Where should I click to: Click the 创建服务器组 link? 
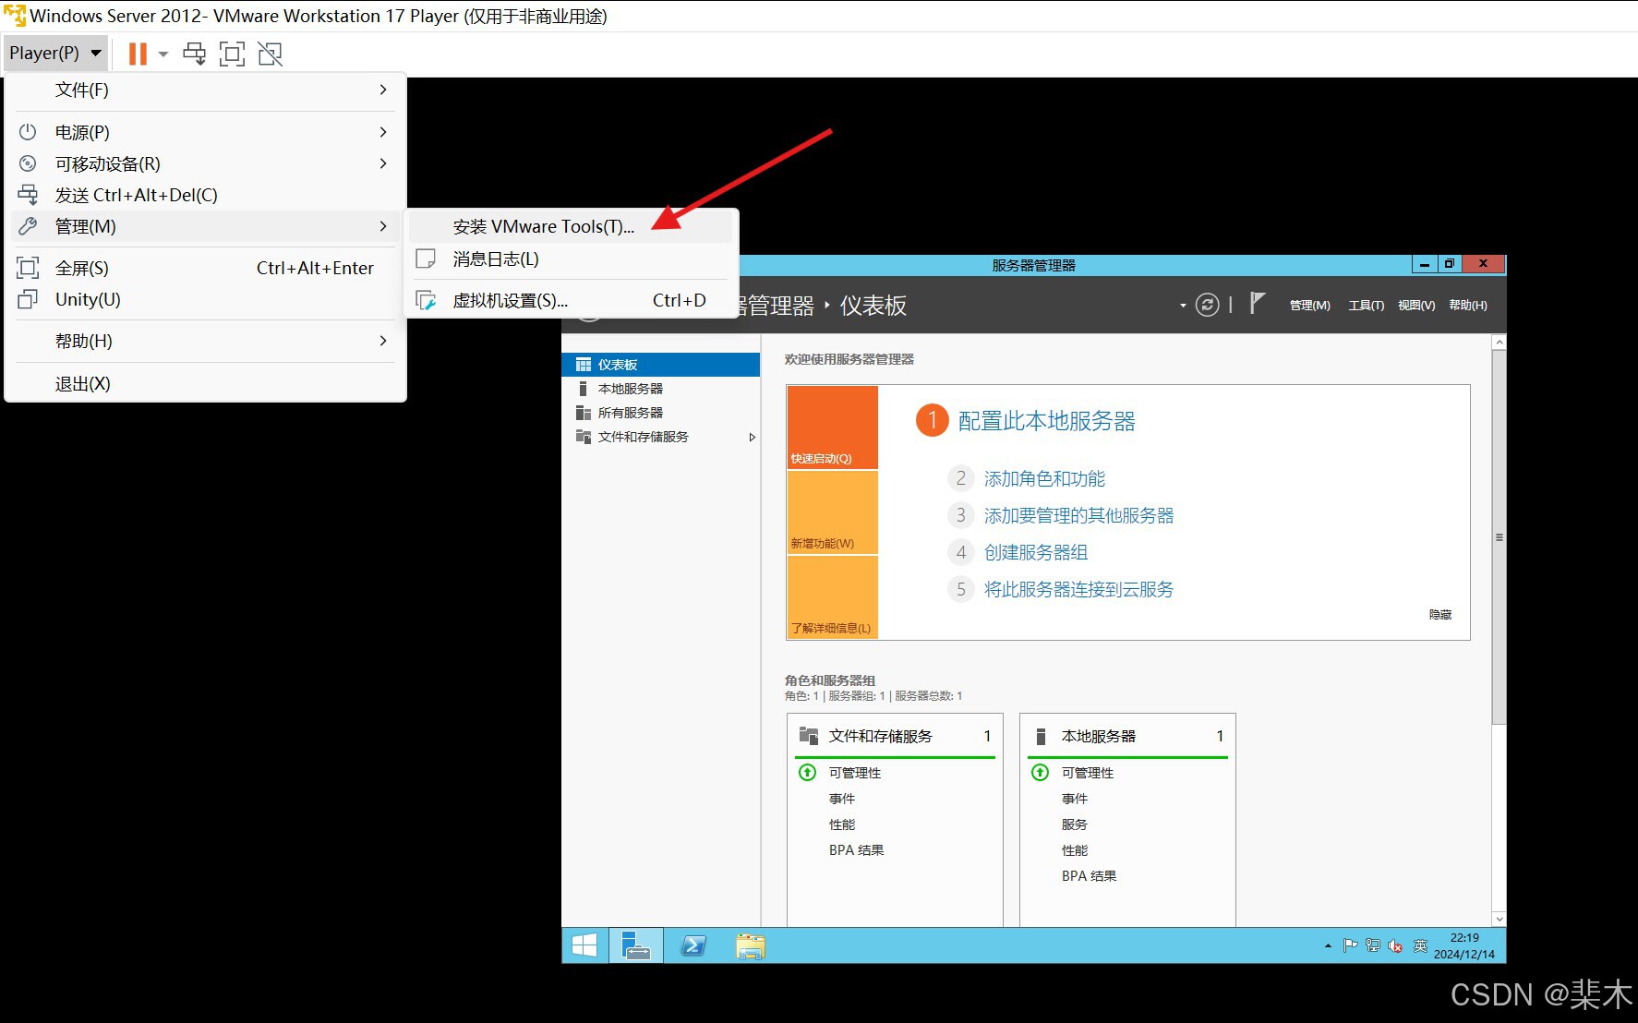click(x=1035, y=552)
